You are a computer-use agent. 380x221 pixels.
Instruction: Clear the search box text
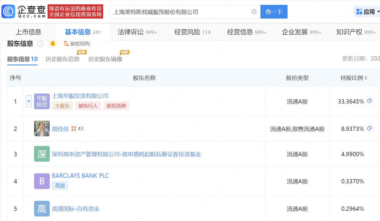[254, 12]
